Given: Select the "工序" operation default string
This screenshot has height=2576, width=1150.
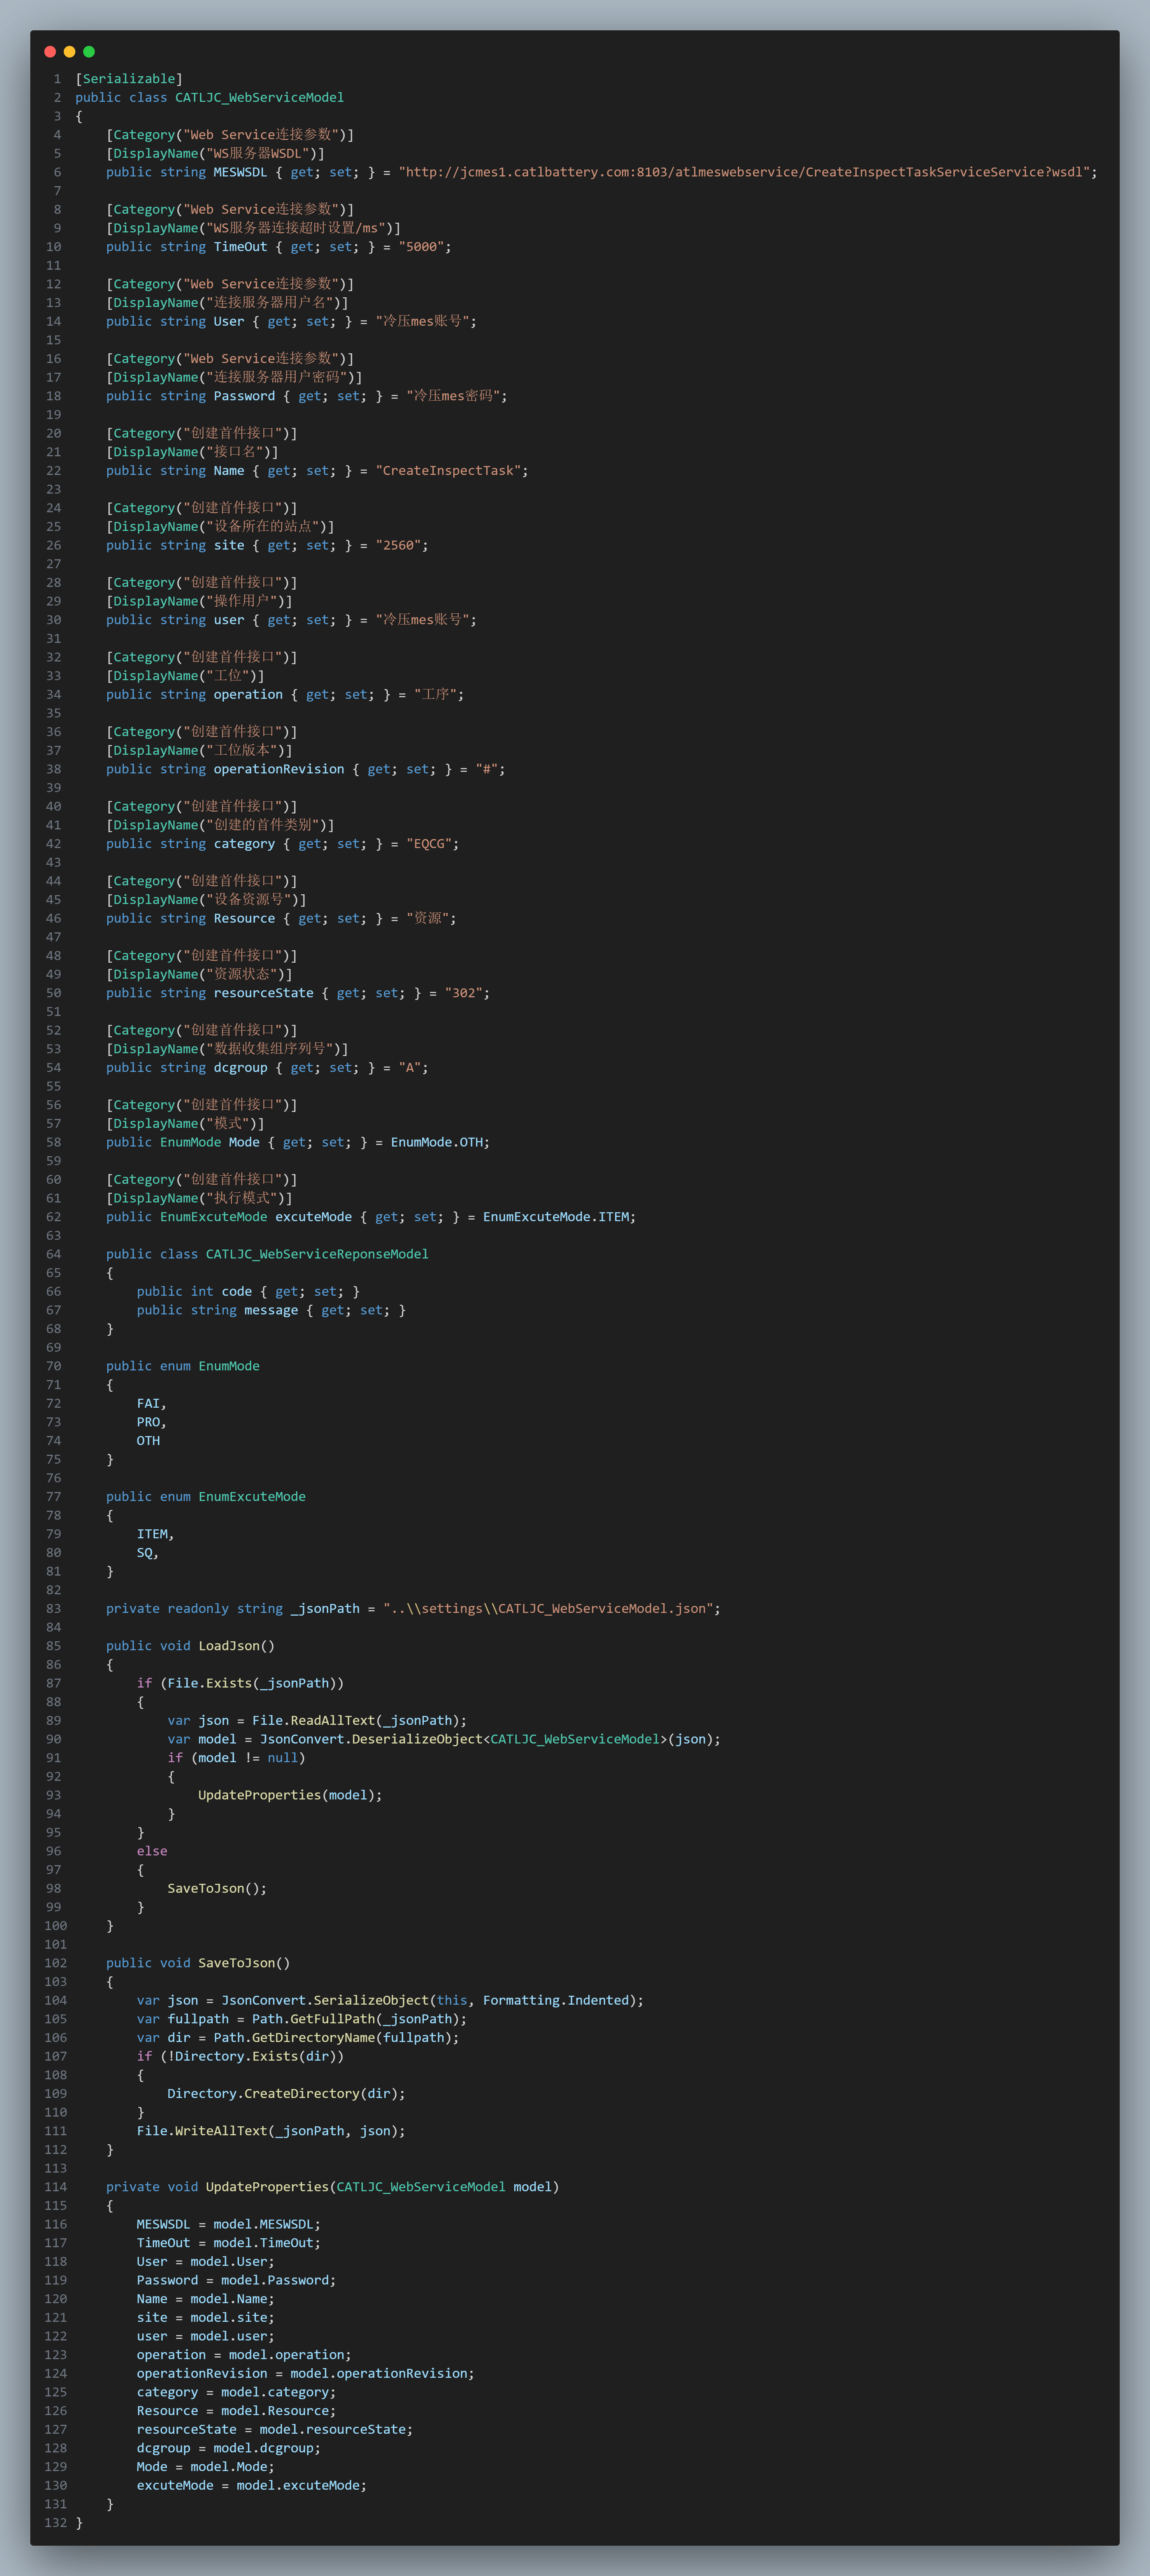Looking at the screenshot, I should click(x=436, y=695).
